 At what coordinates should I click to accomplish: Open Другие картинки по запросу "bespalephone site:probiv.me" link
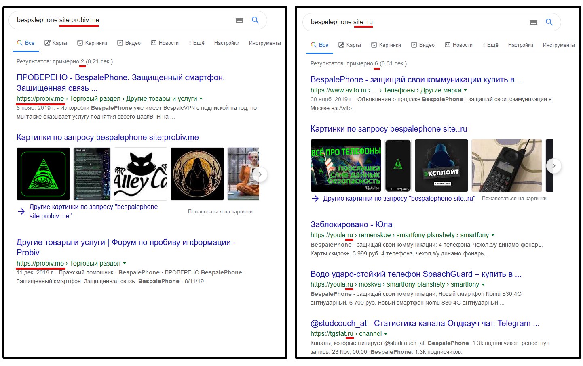coord(93,211)
